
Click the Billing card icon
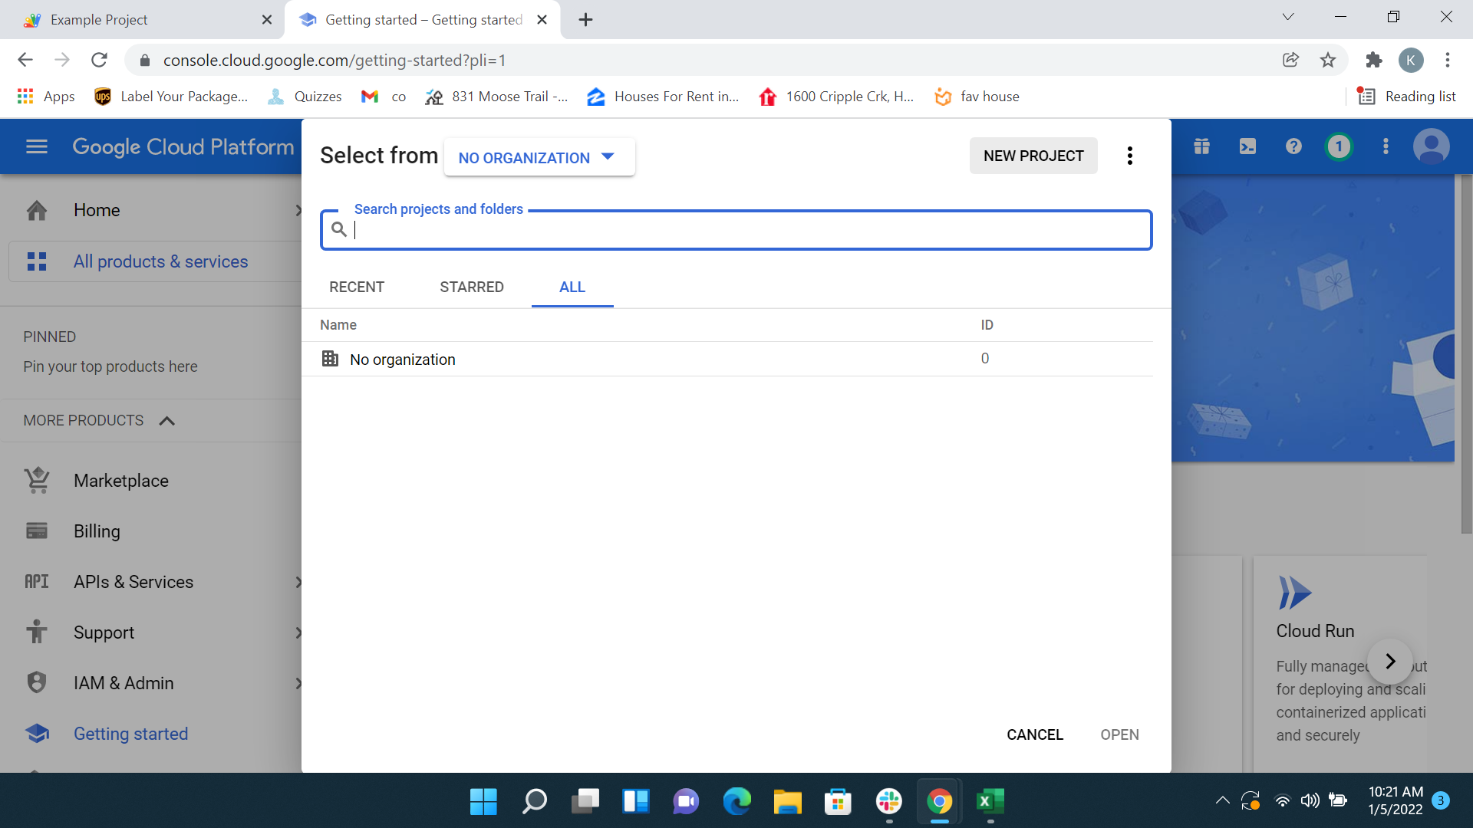click(x=37, y=531)
